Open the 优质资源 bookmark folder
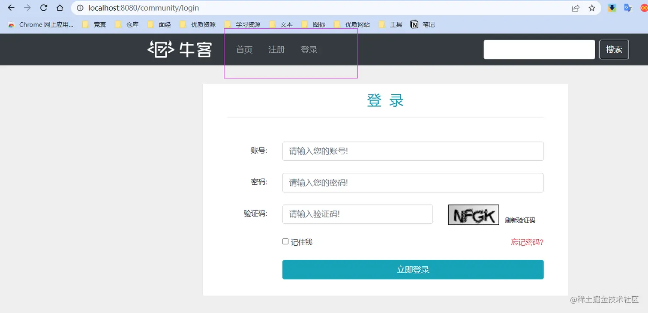 click(x=198, y=24)
